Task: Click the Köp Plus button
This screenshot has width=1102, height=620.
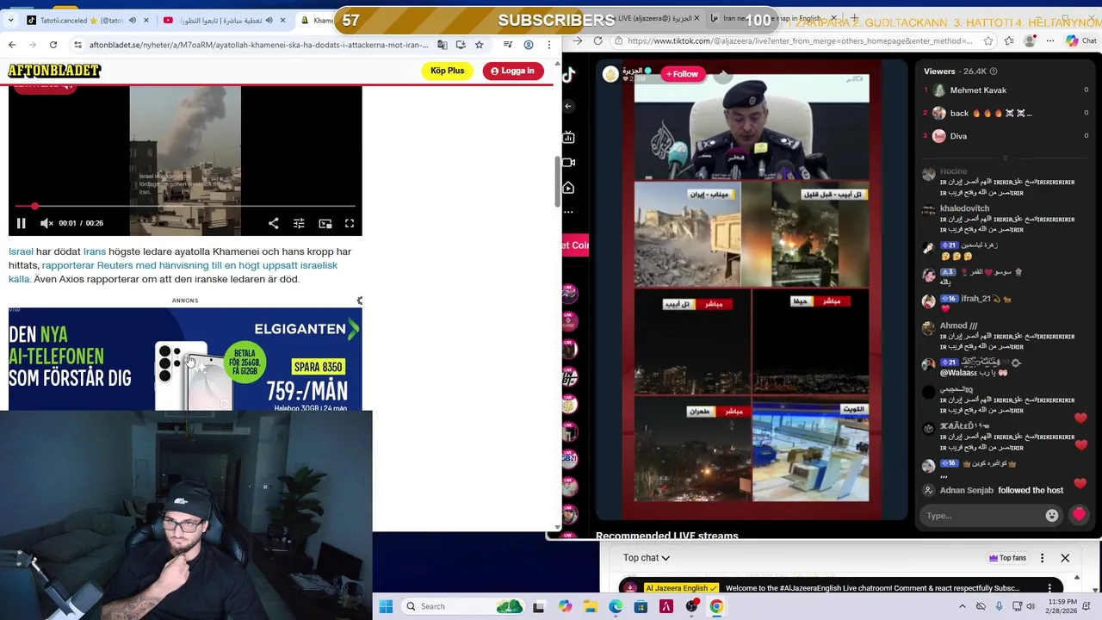Action: (x=447, y=71)
